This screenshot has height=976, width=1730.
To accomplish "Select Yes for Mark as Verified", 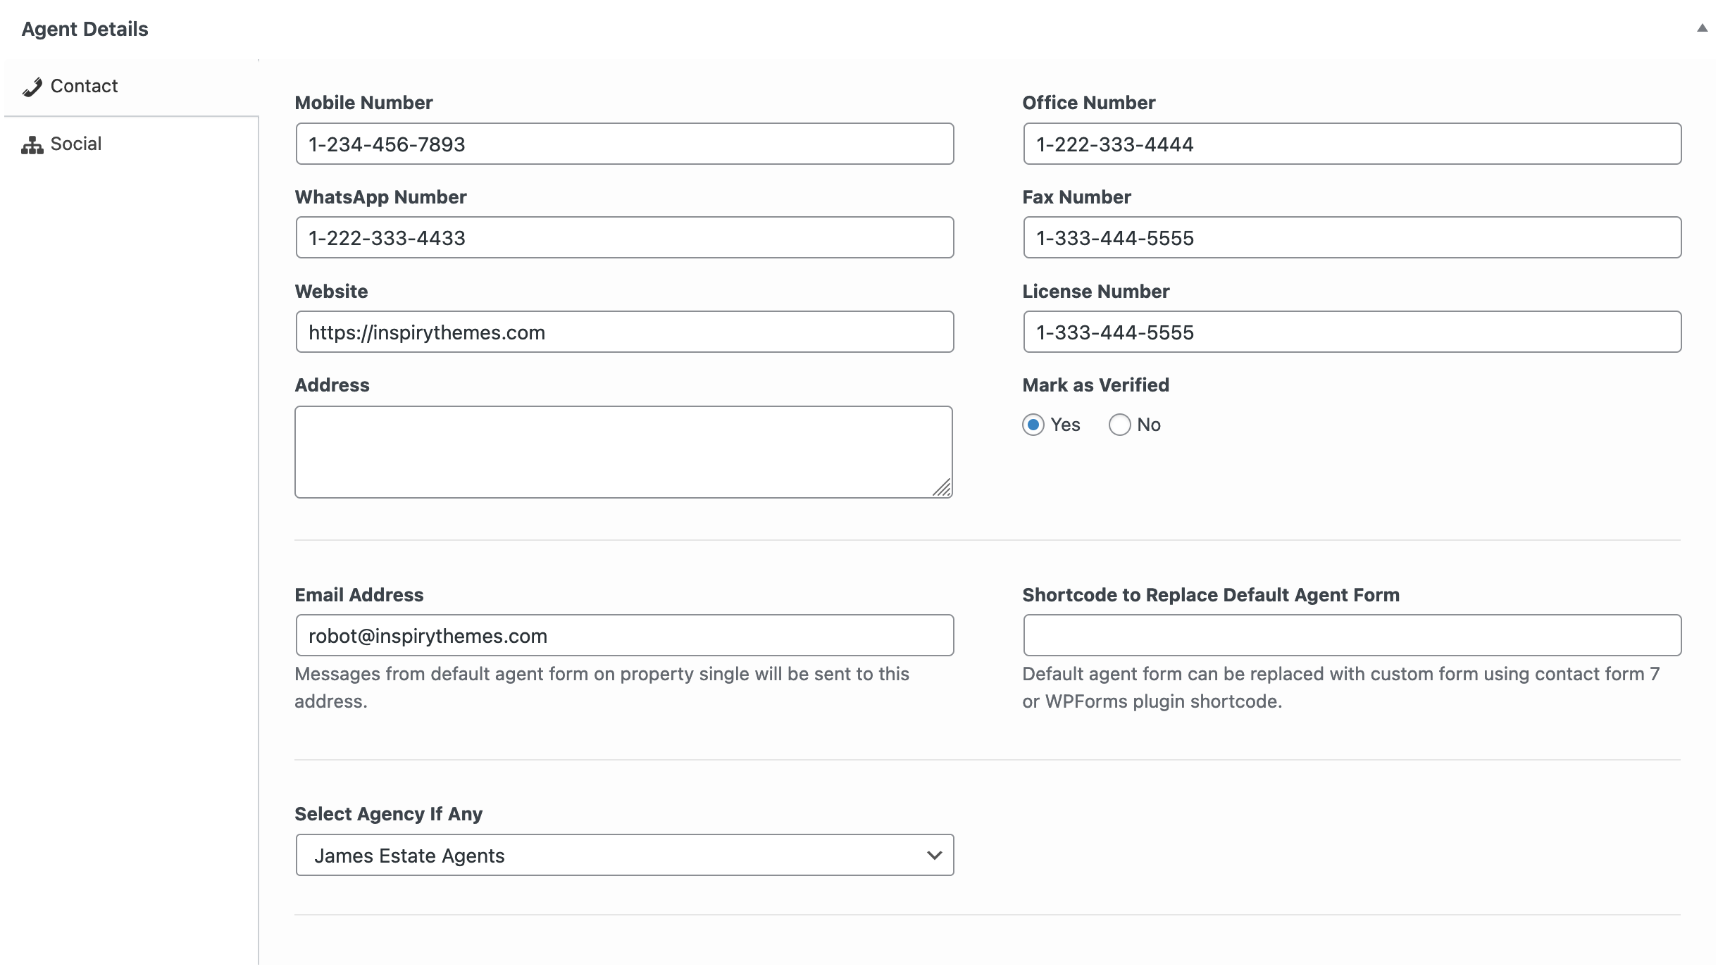I will (x=1033, y=425).
